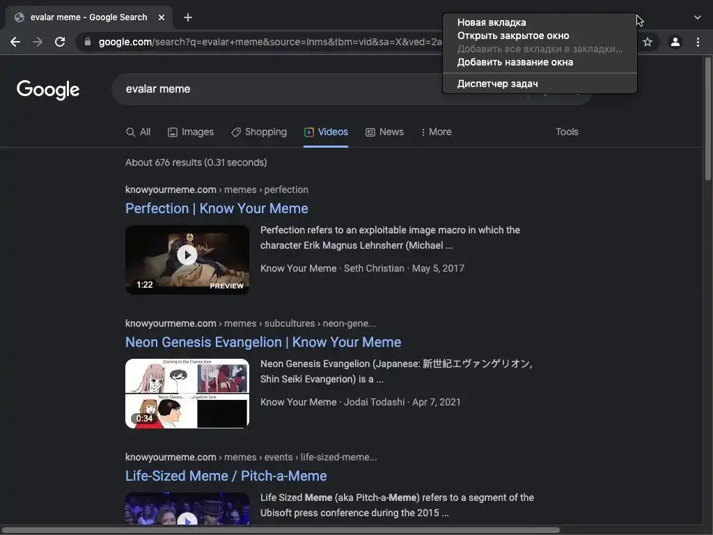
Task: Open Life-Sized Meme / Pitch-a-Meme link
Action: click(226, 476)
